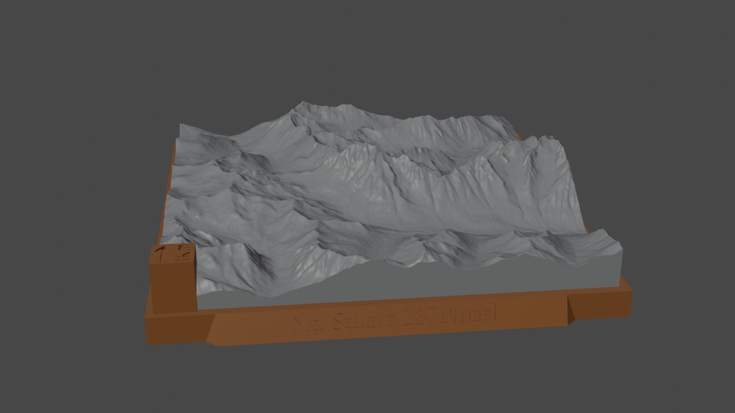735x413 pixels.
Task: Click the arrow engraving on the corner pillar
Action: coord(160,254)
